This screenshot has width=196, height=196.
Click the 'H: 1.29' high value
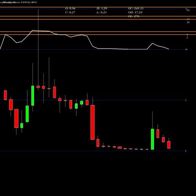pyautogui.click(x=102, y=9)
